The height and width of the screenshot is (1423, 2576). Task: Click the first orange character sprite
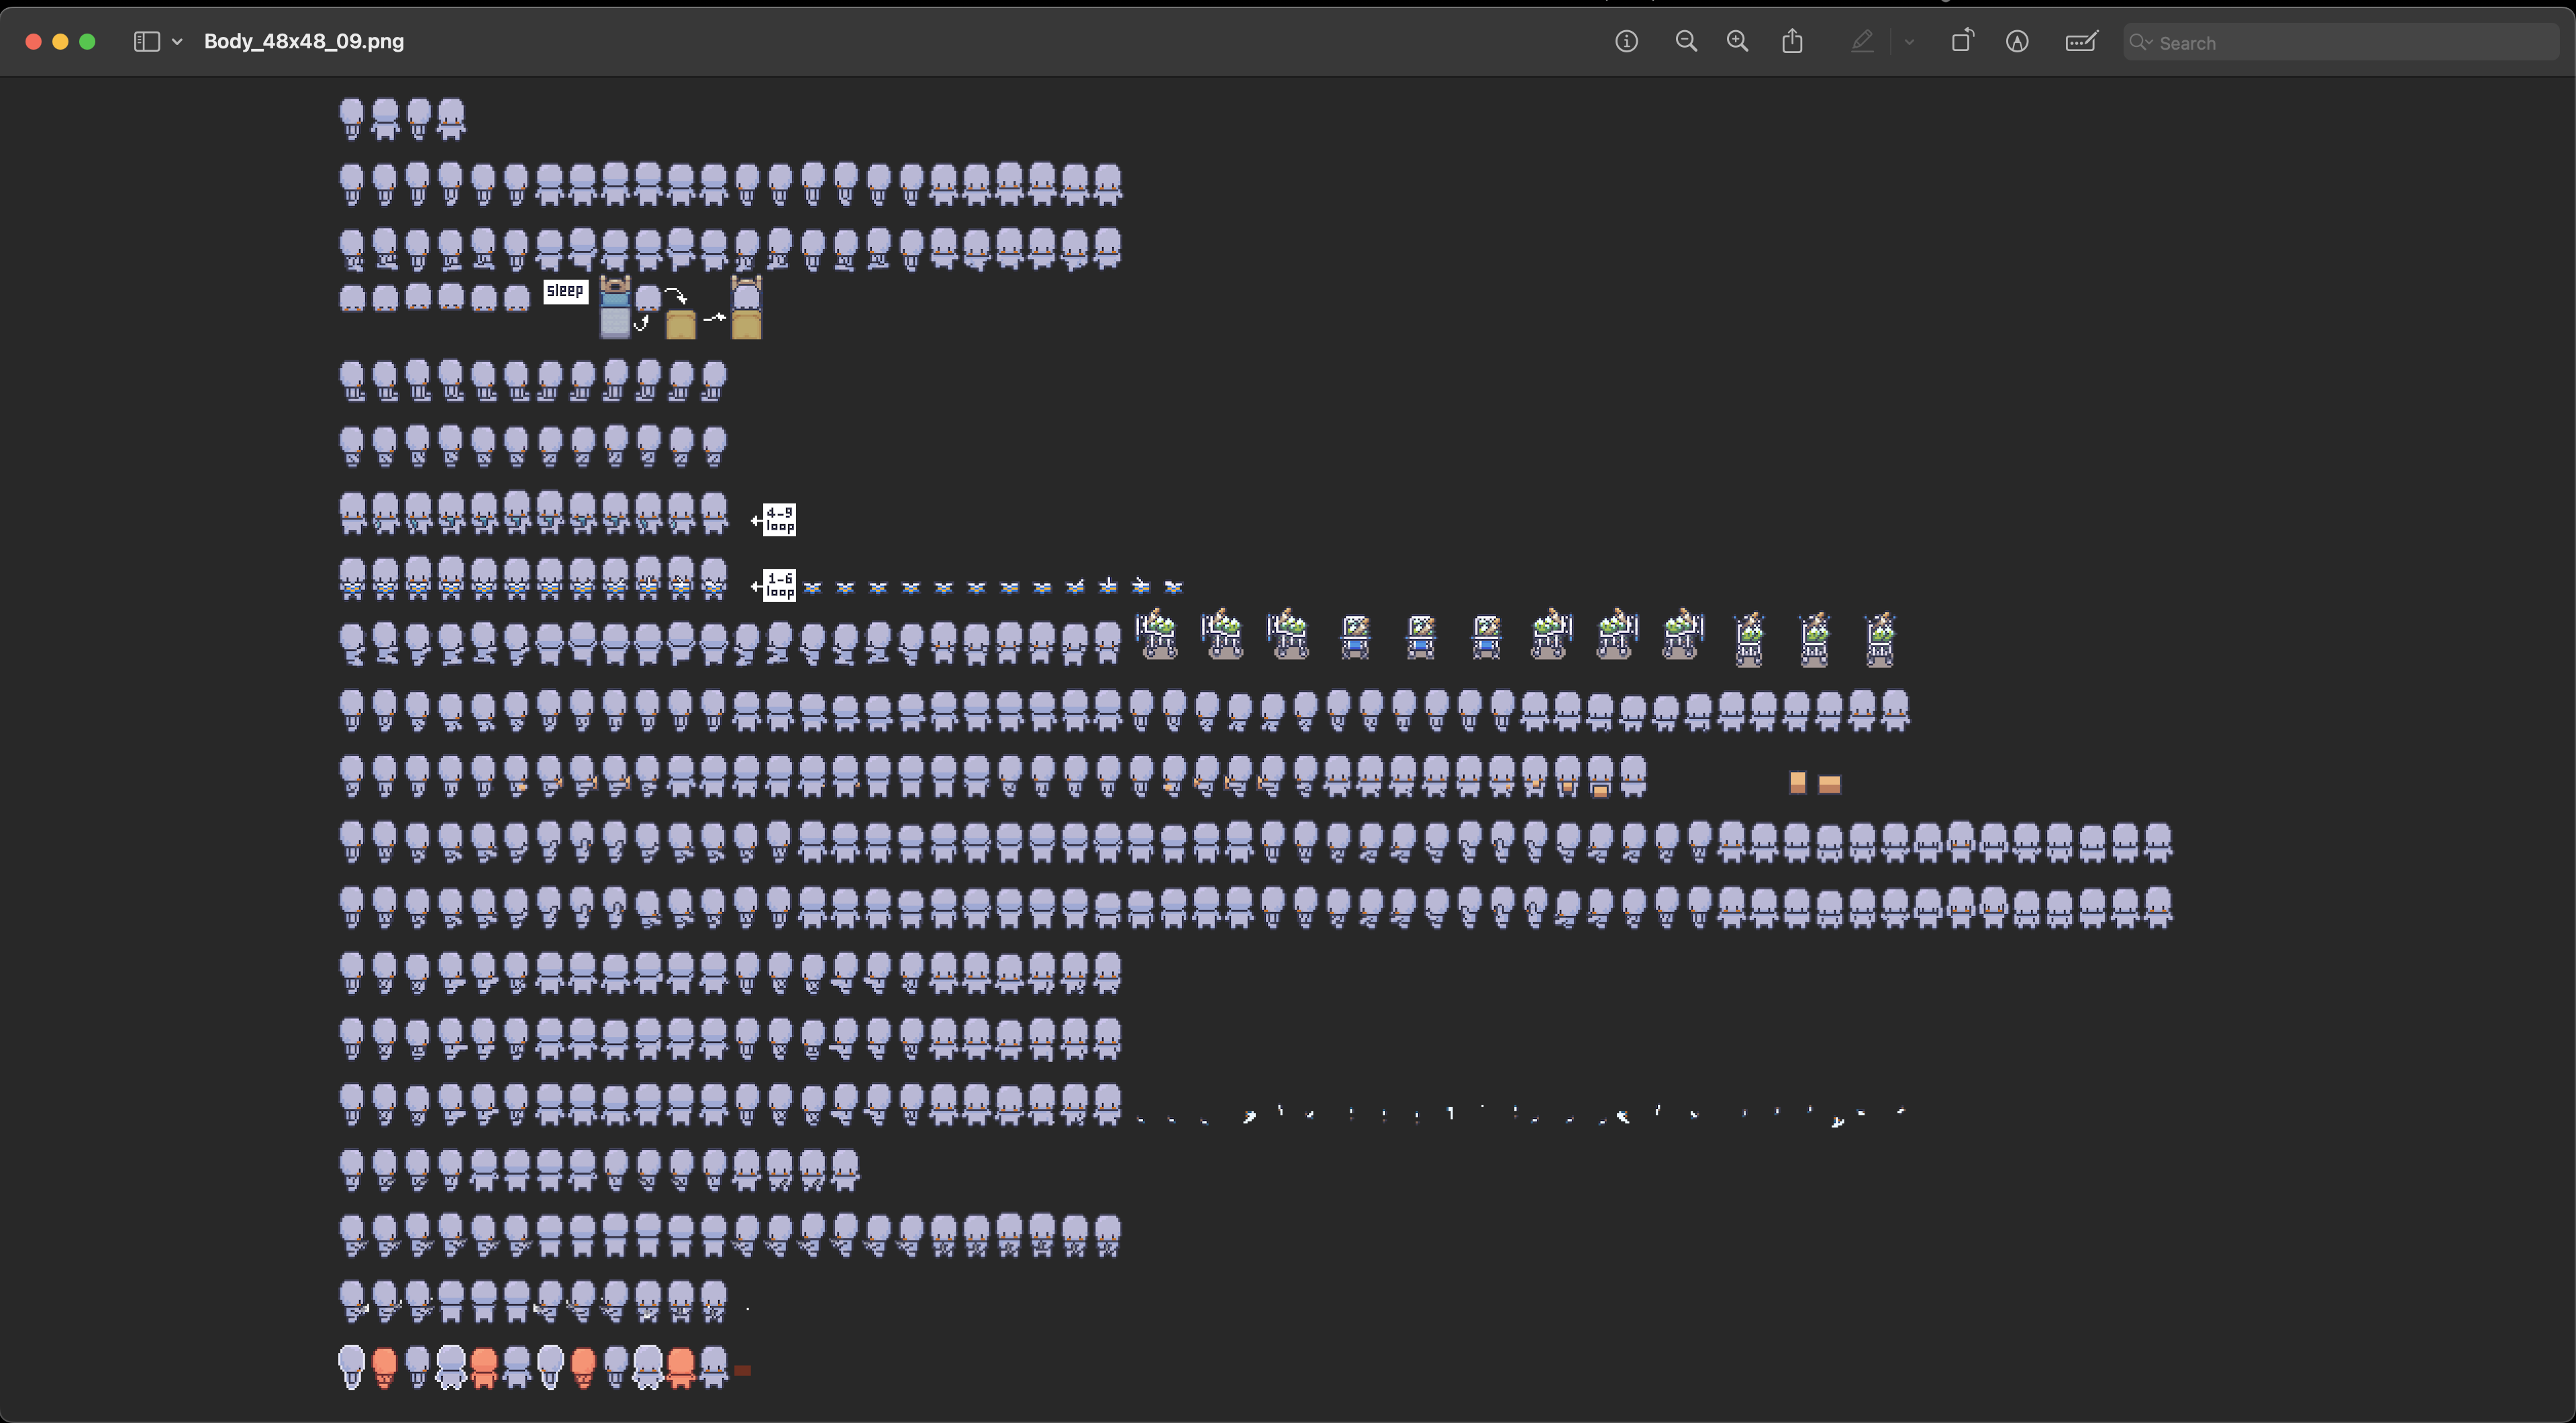[x=384, y=1366]
